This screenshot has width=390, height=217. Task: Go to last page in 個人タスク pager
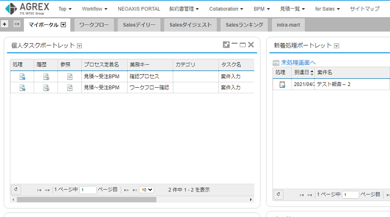tap(135, 190)
